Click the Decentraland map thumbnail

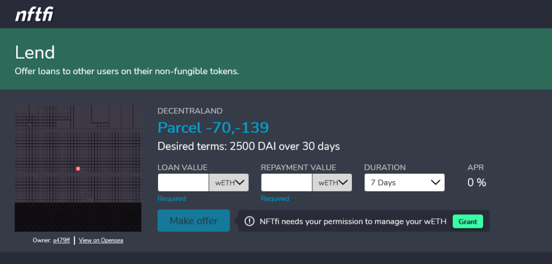click(x=78, y=168)
